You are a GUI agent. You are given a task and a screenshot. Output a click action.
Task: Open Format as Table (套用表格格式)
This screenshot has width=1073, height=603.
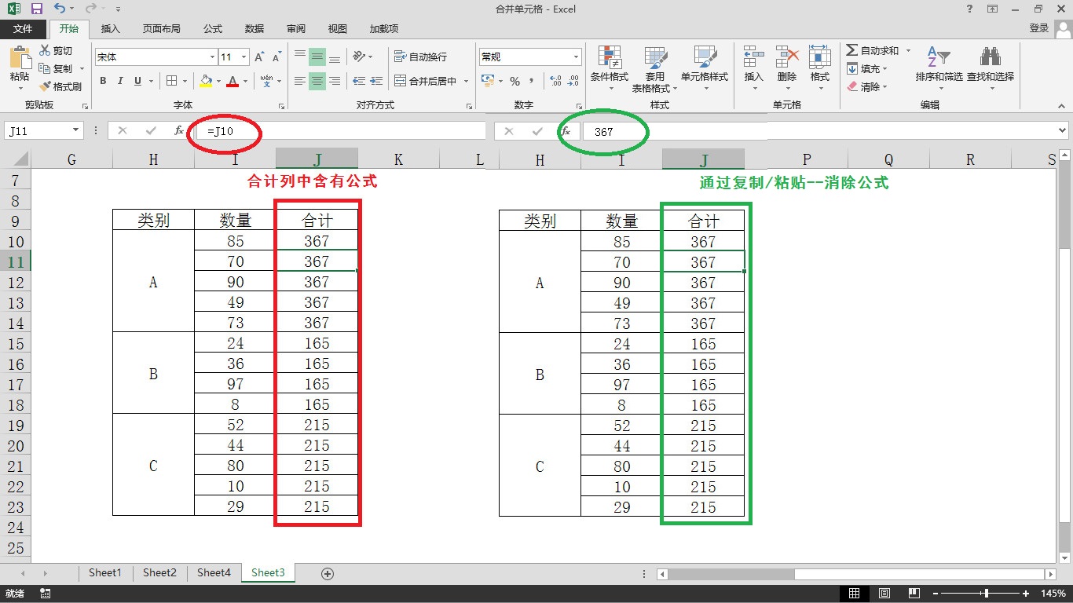pos(655,68)
